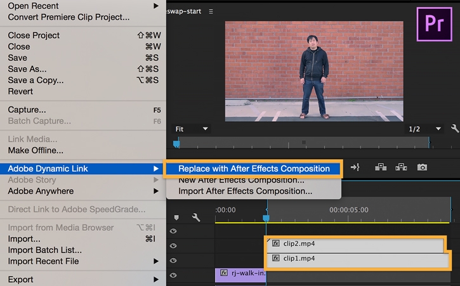Open program monitor settings wrench
Image resolution: width=460 pixels, height=286 pixels.
click(454, 129)
